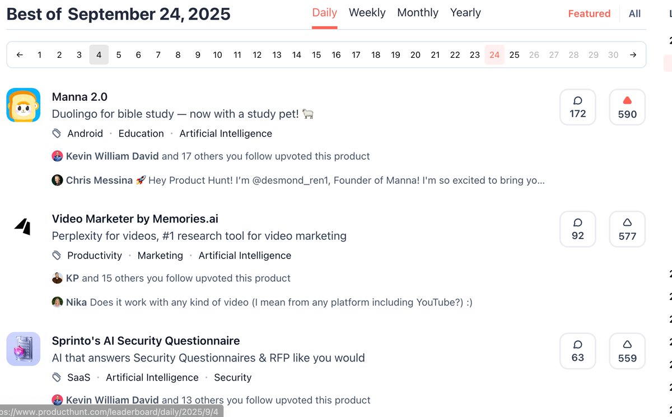672x417 pixels.
Task: Open Chris Messina's profile name
Action: pyautogui.click(x=99, y=180)
